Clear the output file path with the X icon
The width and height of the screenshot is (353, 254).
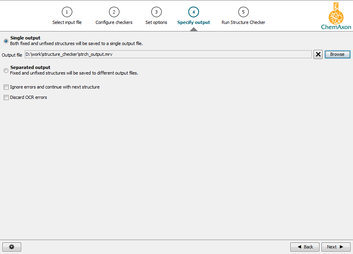[318, 54]
